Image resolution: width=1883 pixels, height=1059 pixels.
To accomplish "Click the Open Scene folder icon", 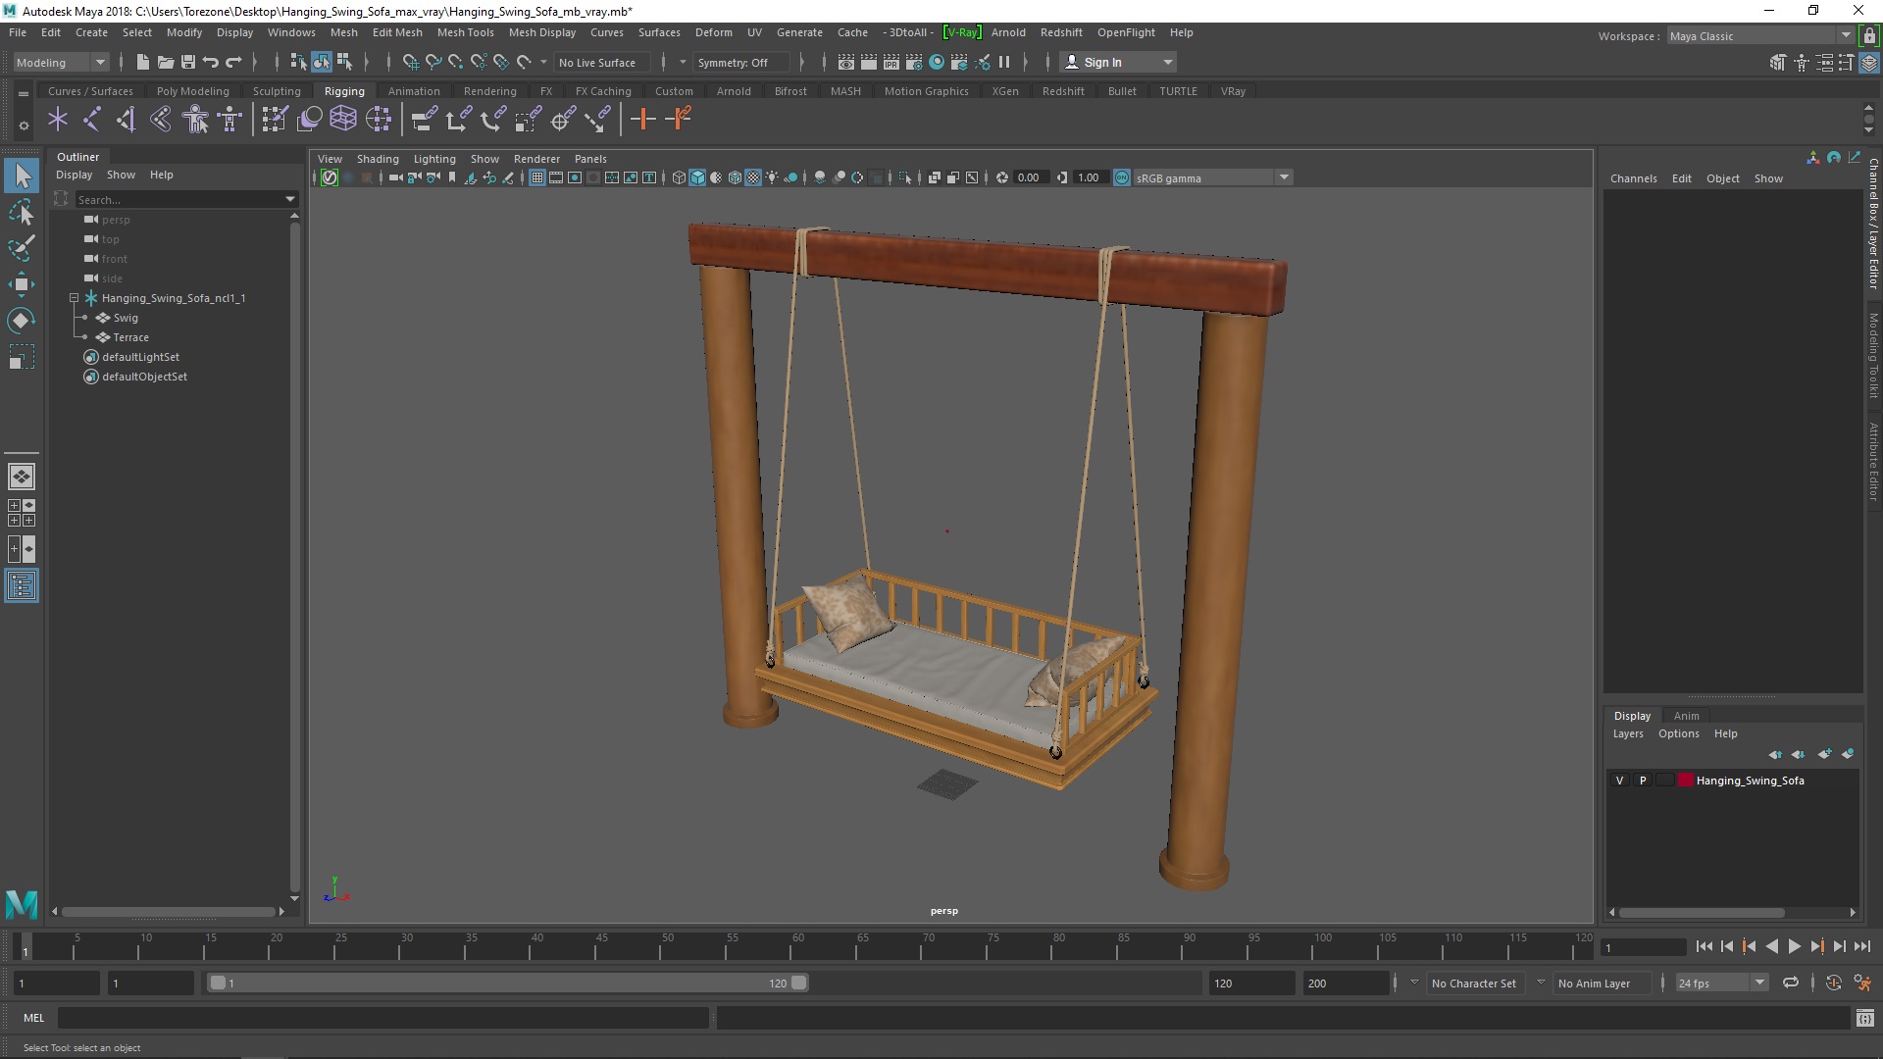I will tap(165, 62).
